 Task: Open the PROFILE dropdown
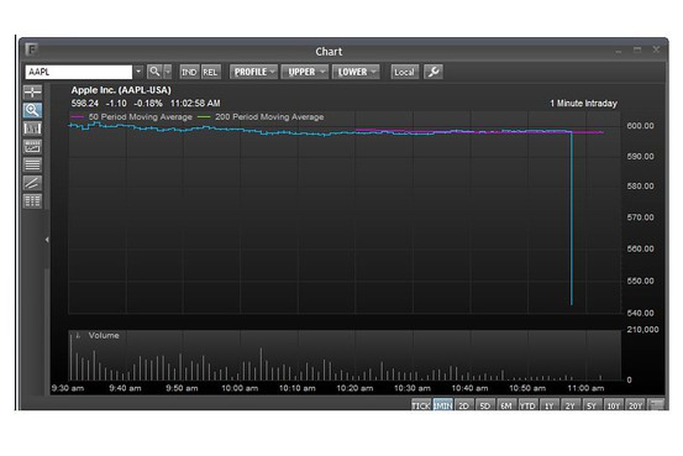click(252, 72)
